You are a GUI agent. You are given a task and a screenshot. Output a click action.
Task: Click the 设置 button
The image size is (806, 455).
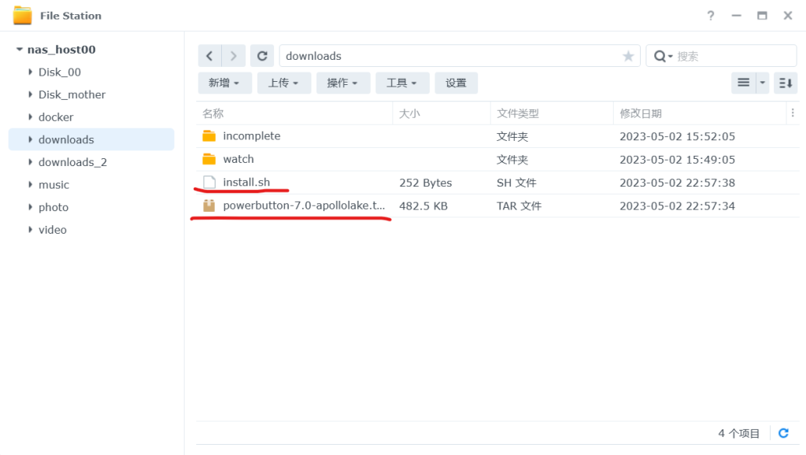click(x=456, y=83)
